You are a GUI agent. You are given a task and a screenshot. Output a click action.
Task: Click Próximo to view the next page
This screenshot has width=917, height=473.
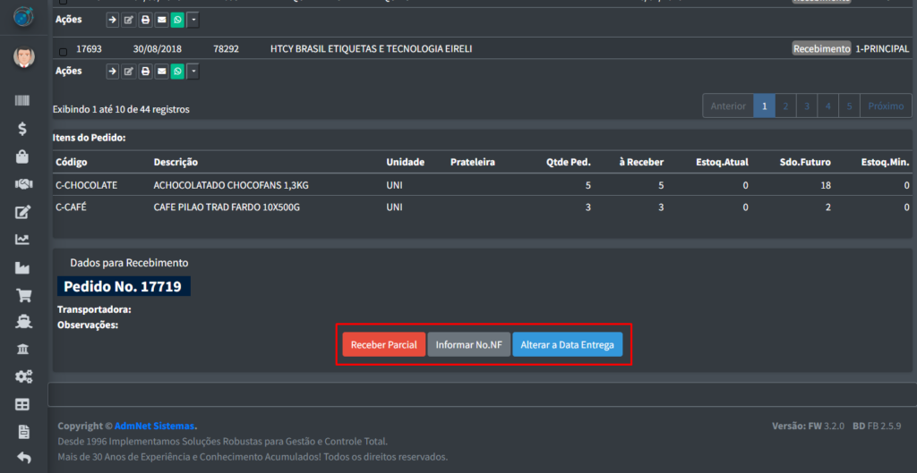pos(886,106)
